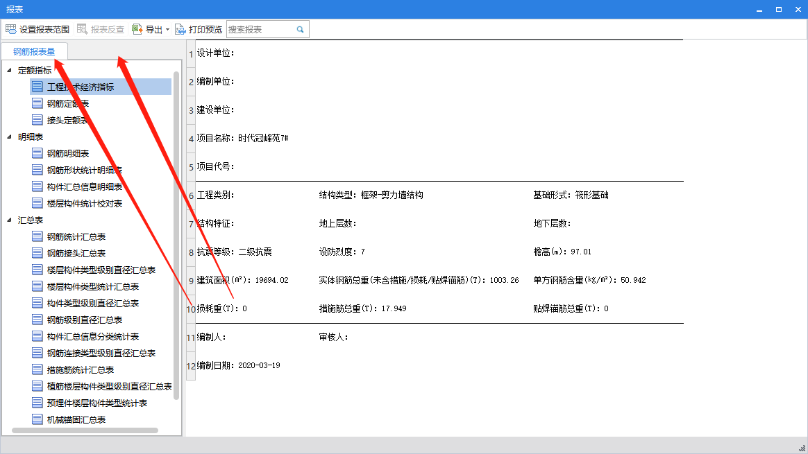
Task: Click the tree panel horizontal scrollbar
Action: (x=85, y=430)
